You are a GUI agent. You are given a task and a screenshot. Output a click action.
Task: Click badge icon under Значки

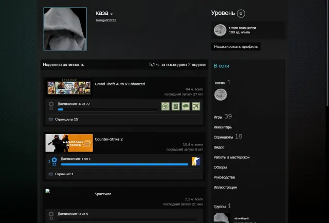pyautogui.click(x=221, y=95)
